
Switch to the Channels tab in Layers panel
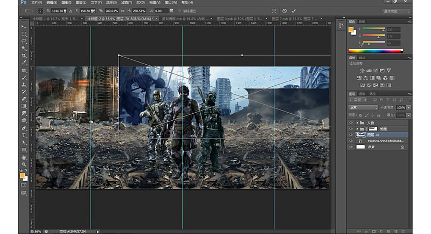[x=362, y=94]
